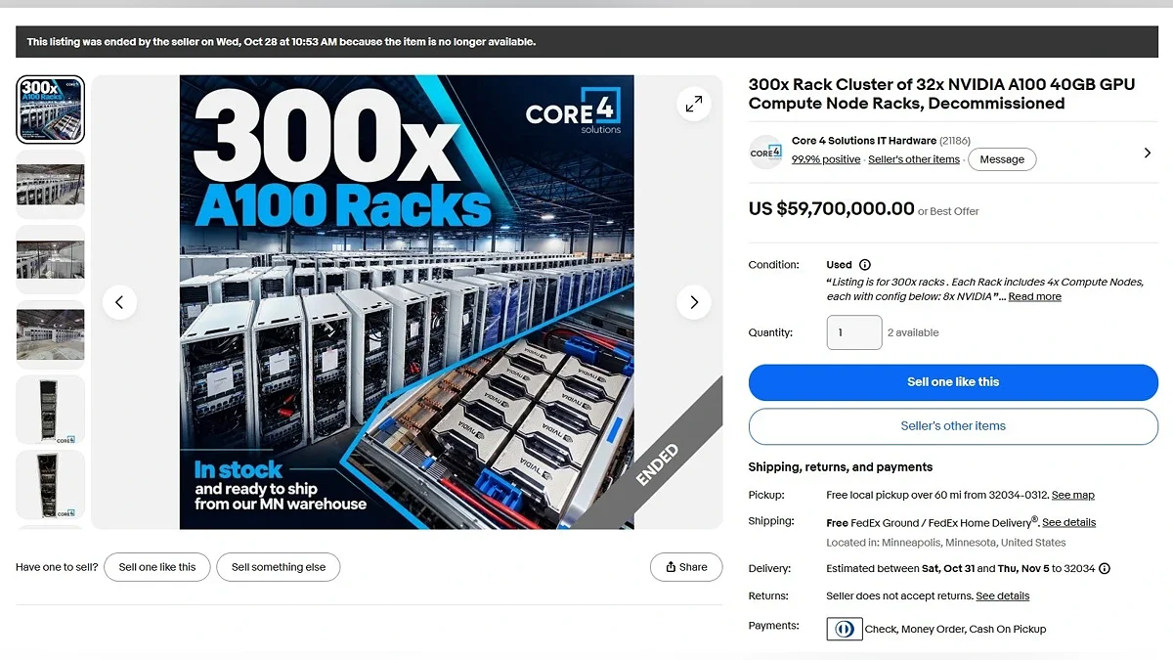Select the fifth thumbnail showing a single rack

[51, 411]
